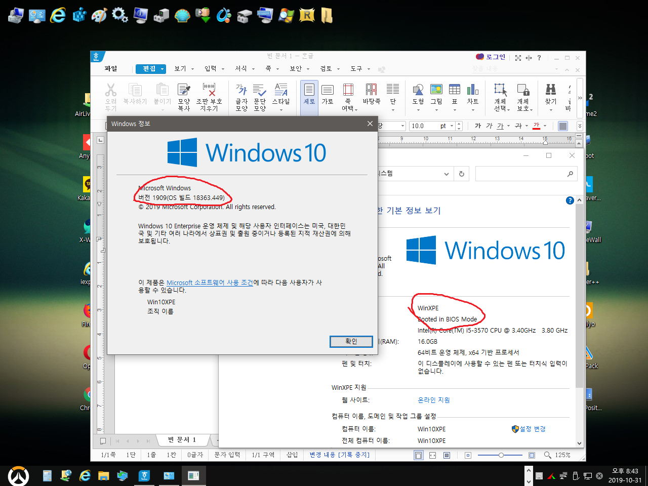The image size is (648, 486).
Task: Toggle bold (first 가) formatting
Action: pyautogui.click(x=478, y=126)
